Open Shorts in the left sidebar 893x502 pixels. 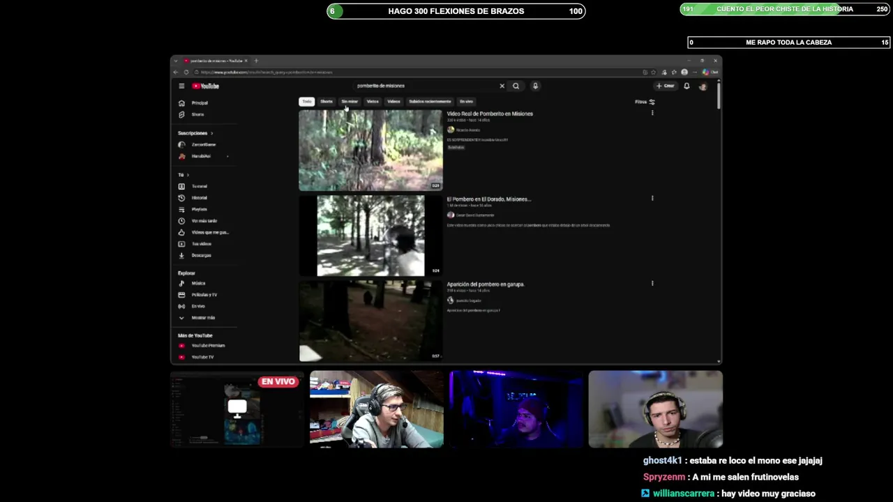[193, 114]
